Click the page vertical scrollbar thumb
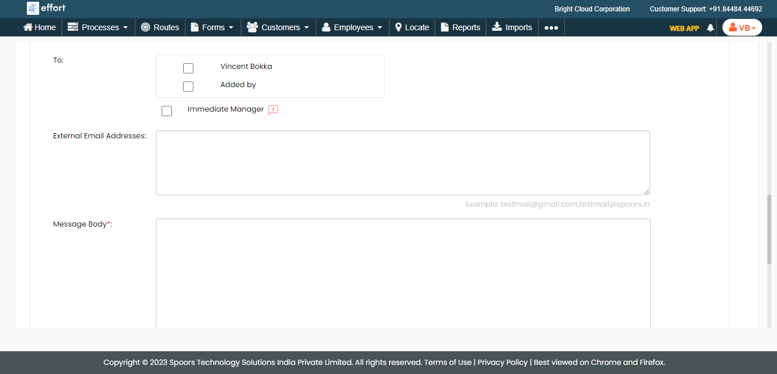 [770, 228]
